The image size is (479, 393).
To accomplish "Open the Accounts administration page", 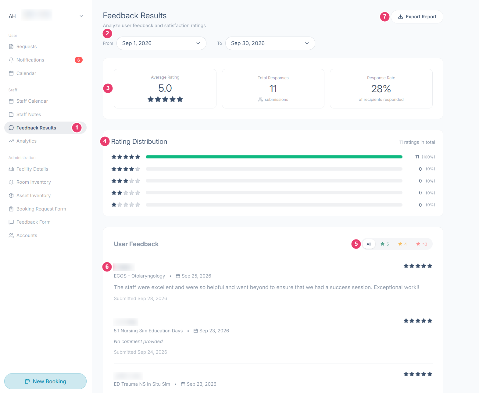I will click(x=45, y=235).
